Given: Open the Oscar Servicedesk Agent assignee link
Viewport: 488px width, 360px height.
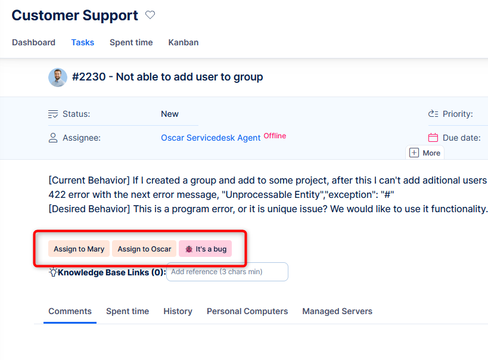Looking at the screenshot, I should click(210, 138).
